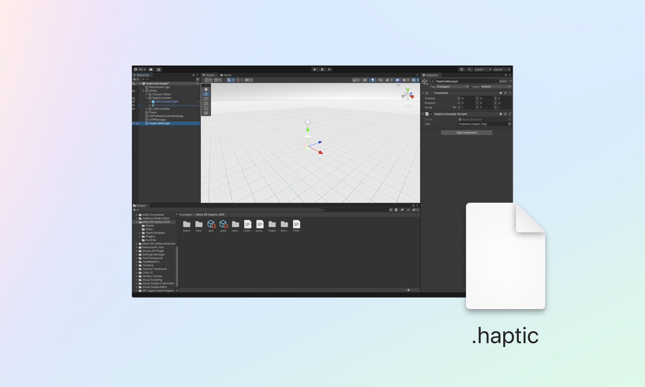Image resolution: width=645 pixels, height=387 pixels.
Task: Select the Rect tool
Action: tap(206, 109)
